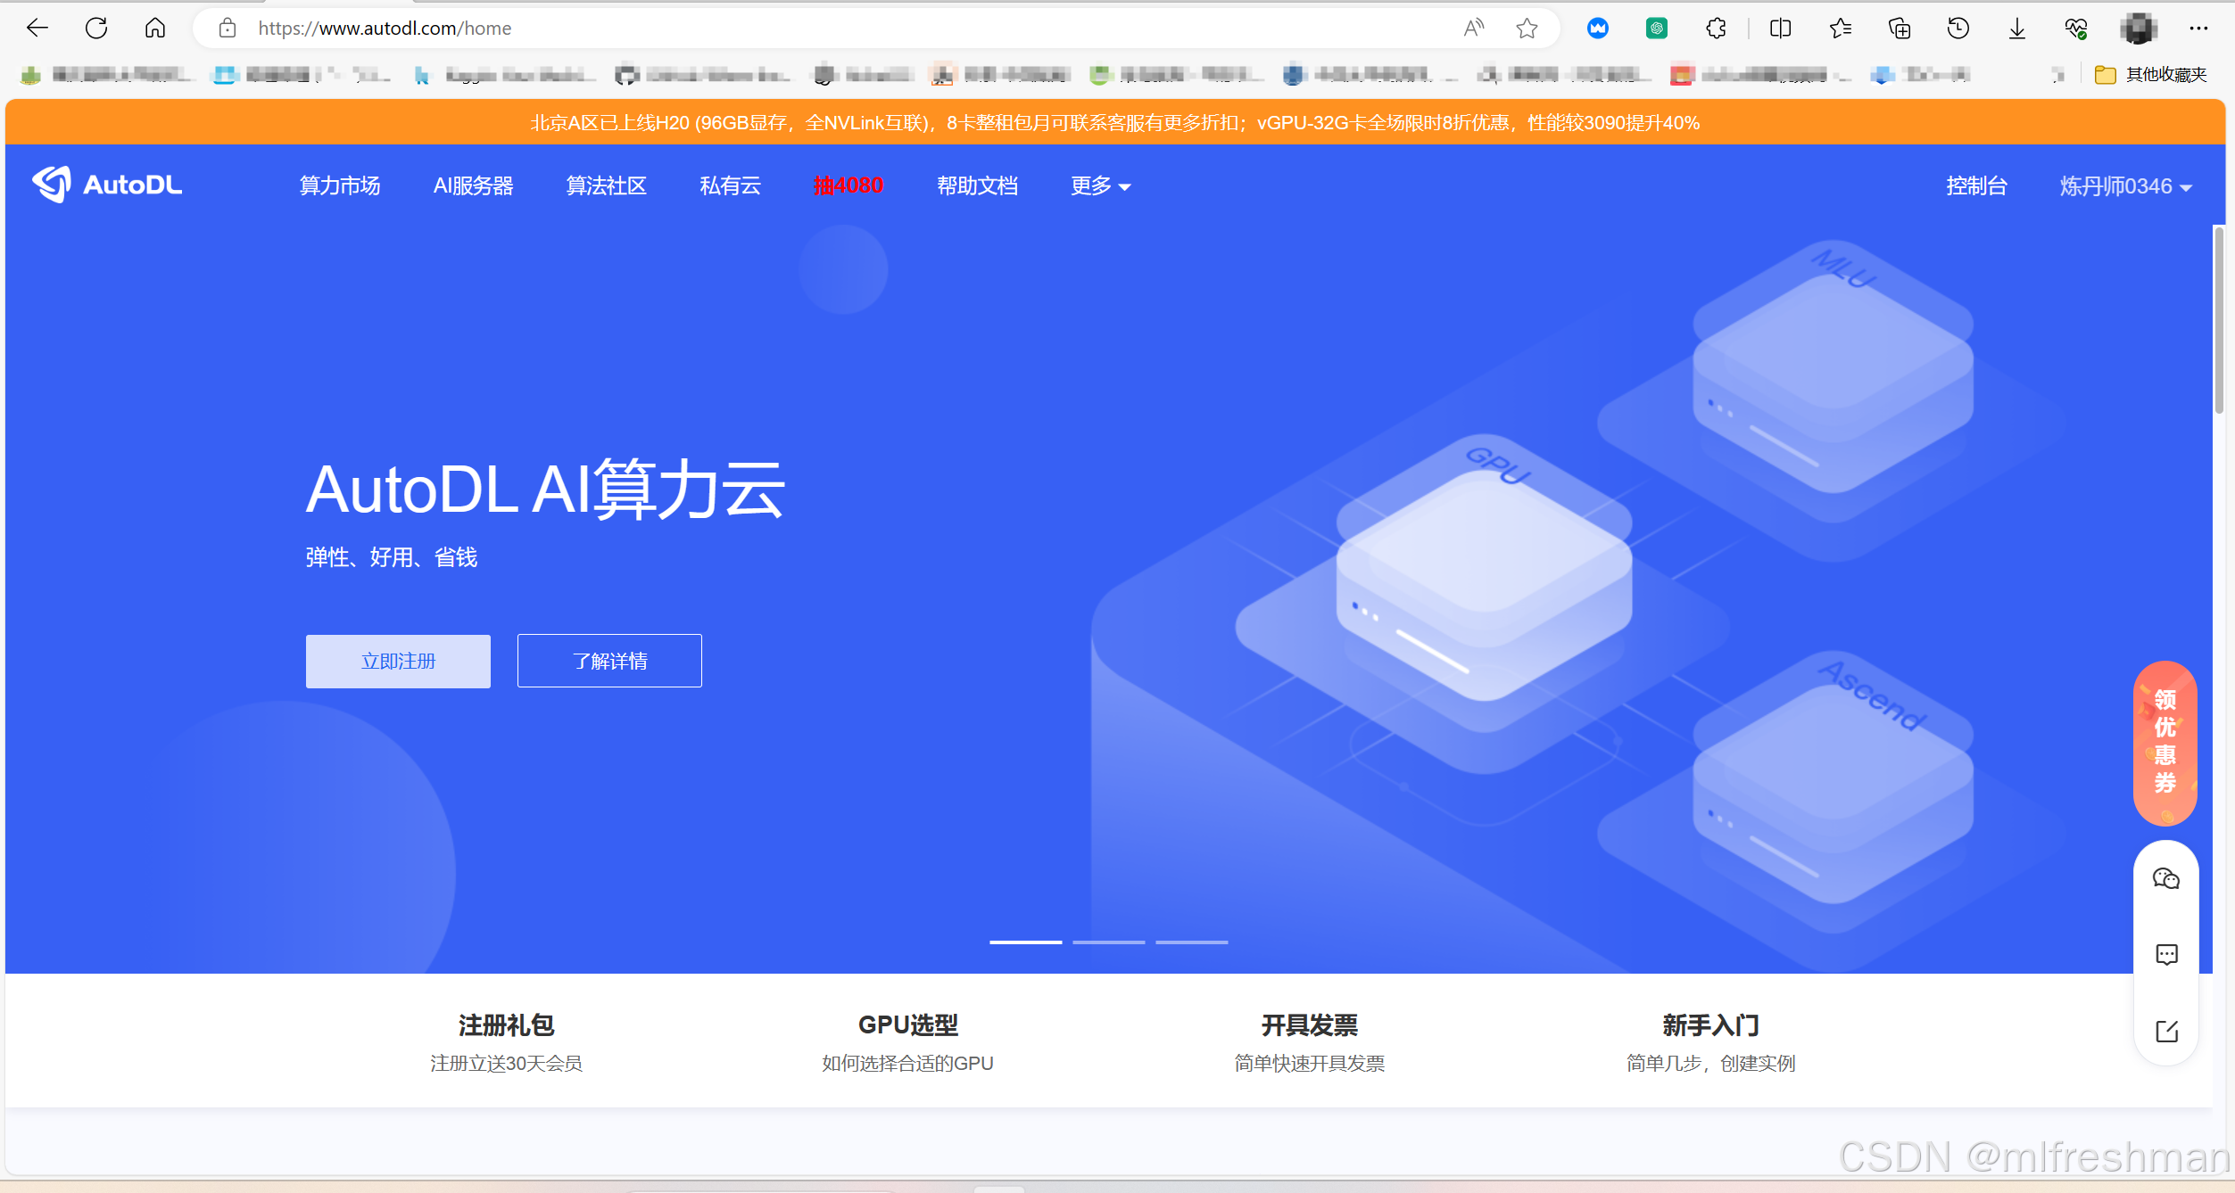Screen dimensions: 2235x1193
Task: Open the 领优惠券 coupon badge
Action: pos(2165,742)
